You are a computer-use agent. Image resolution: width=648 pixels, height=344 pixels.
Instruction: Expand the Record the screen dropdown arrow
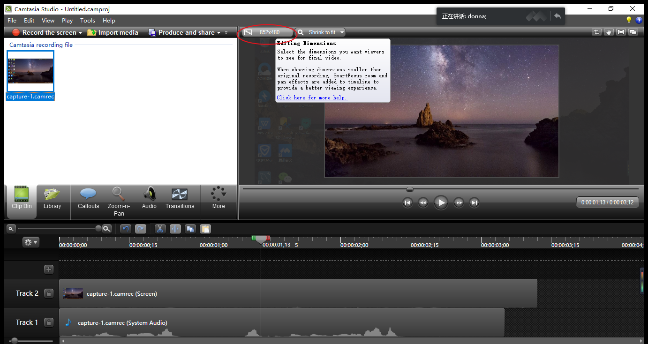80,33
